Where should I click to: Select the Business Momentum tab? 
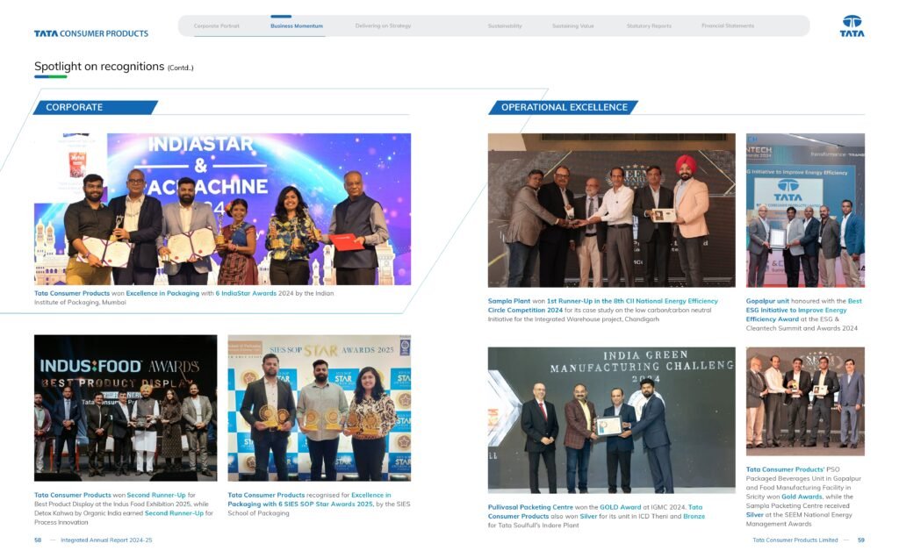tap(297, 25)
